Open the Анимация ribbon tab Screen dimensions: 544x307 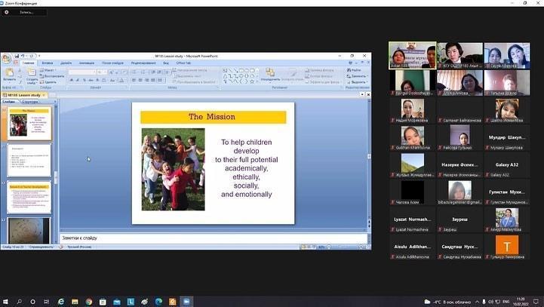87,63
